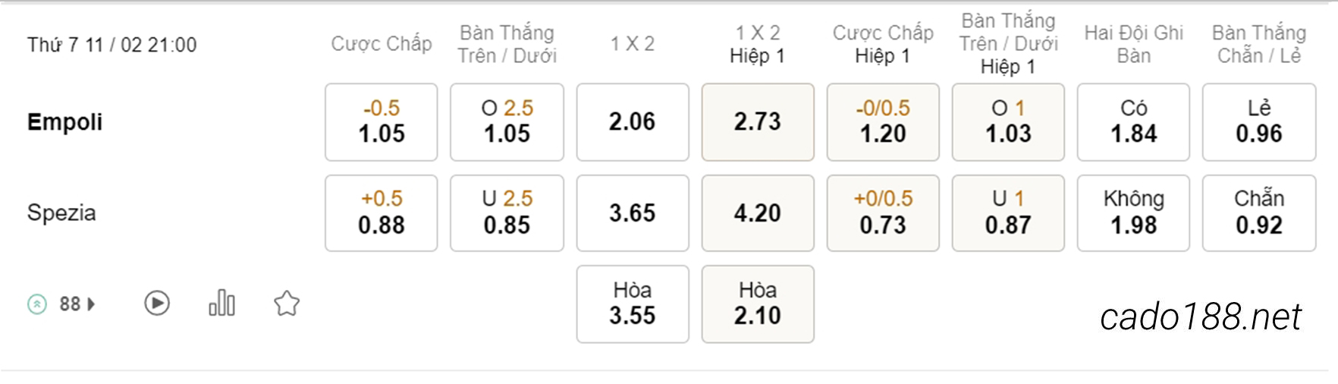Select Empoli handicap -0.5 at 1.05
This screenshot has width=1338, height=384.
(x=382, y=122)
